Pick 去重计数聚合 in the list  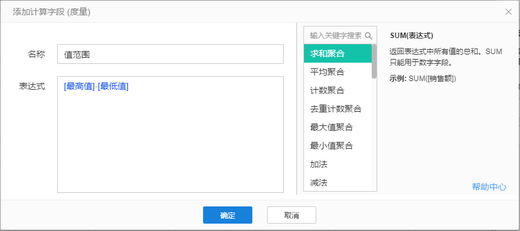click(x=338, y=109)
